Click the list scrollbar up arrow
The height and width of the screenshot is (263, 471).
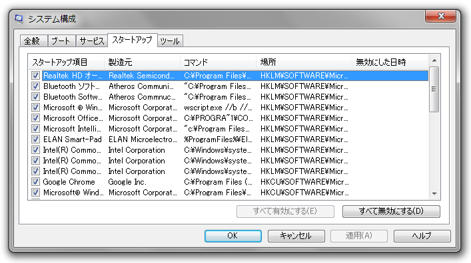pyautogui.click(x=434, y=60)
